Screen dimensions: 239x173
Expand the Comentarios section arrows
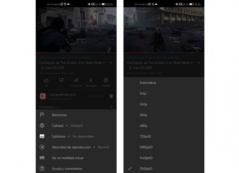[x=111, y=107]
